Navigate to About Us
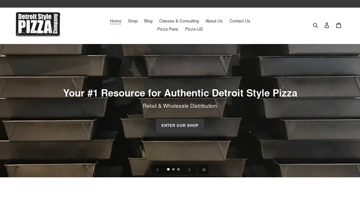The width and height of the screenshot is (360, 202). point(214,21)
